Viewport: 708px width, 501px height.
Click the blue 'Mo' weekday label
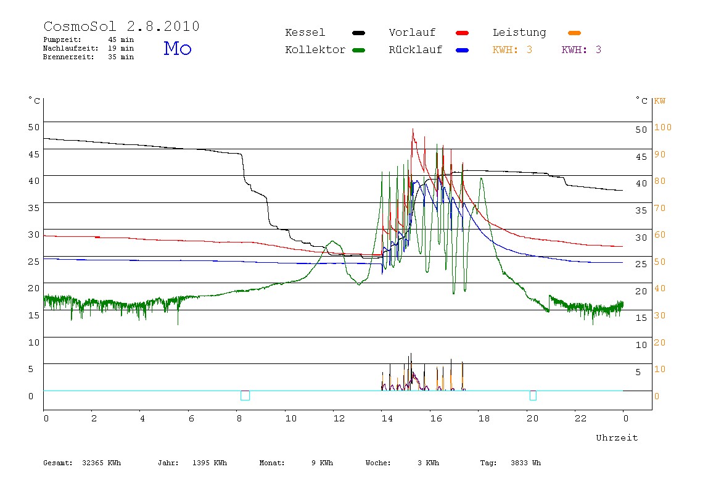[178, 48]
